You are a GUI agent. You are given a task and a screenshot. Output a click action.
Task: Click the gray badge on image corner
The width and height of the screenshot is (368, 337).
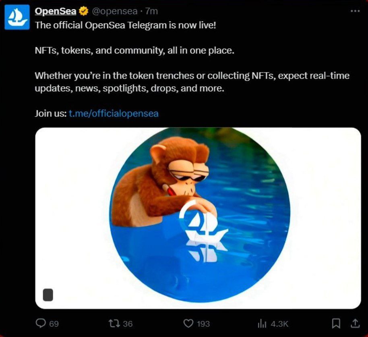[x=48, y=295]
